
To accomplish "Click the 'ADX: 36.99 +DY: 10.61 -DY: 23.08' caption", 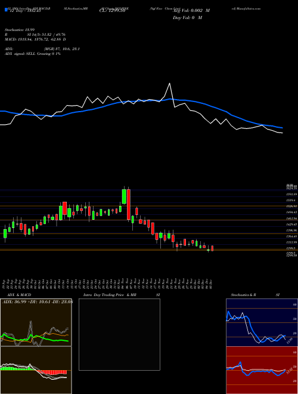I will pos(38,302).
